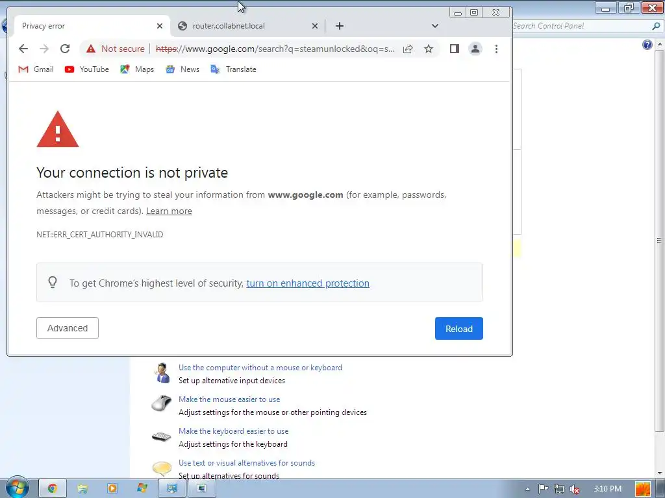
Task: Close the router.collabnet.local tab
Action: [315, 26]
